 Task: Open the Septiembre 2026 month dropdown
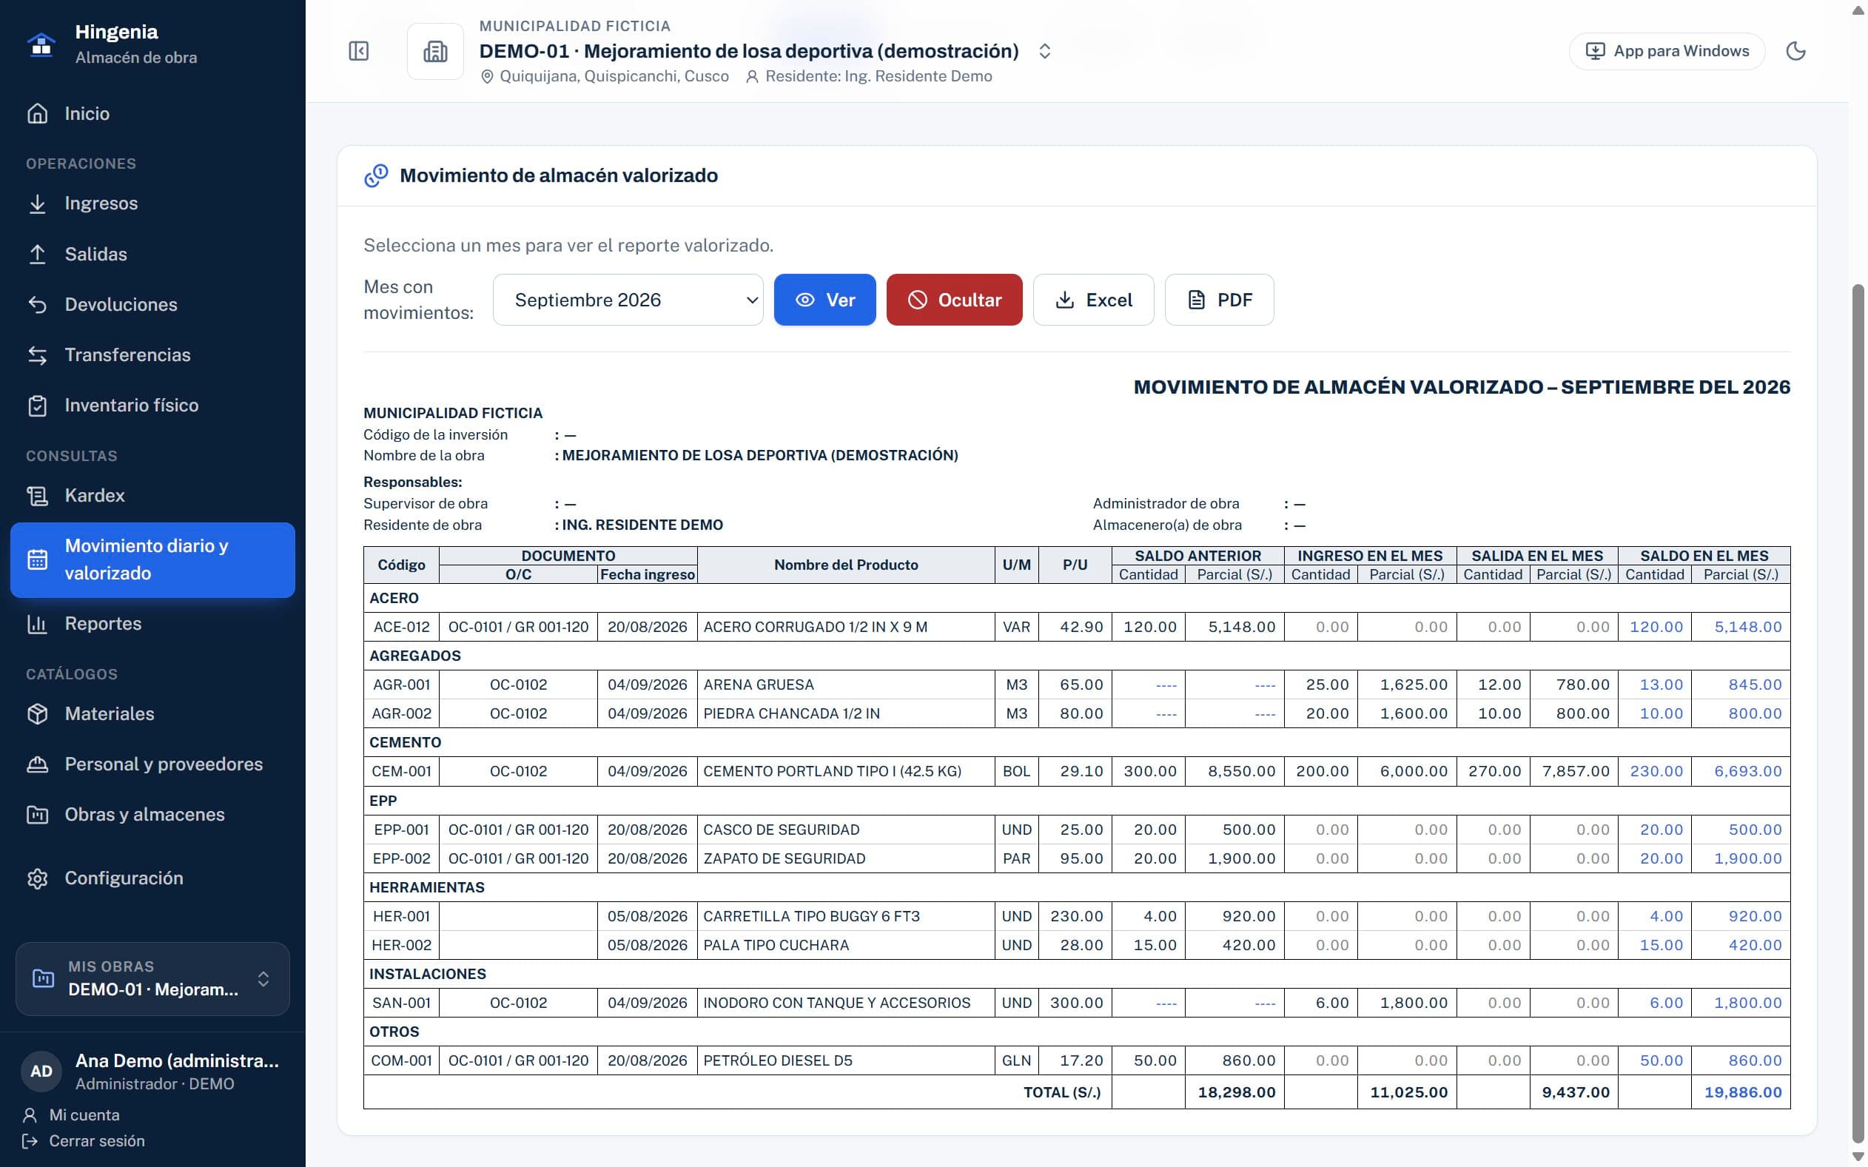(x=628, y=300)
